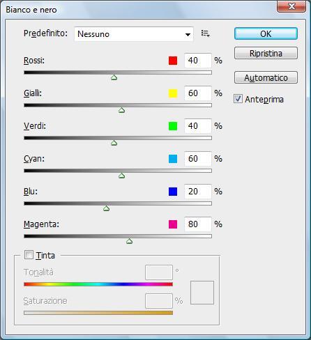Click the Blu percentage input field
The image size is (311, 340).
click(x=198, y=192)
